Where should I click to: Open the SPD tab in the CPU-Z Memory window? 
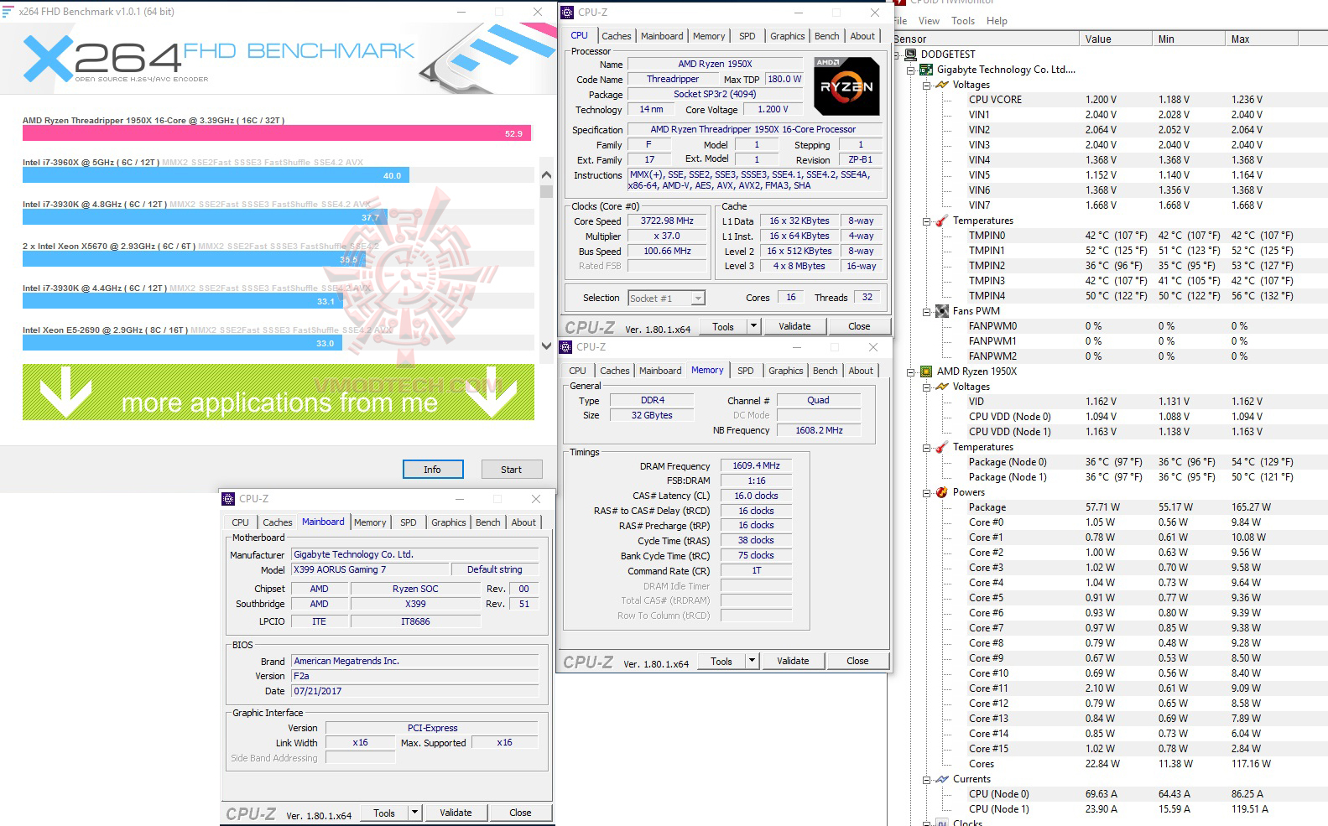pos(745,371)
